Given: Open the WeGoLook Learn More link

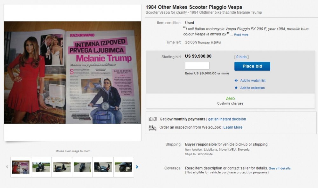Looking at the screenshot, I should point(233,127).
